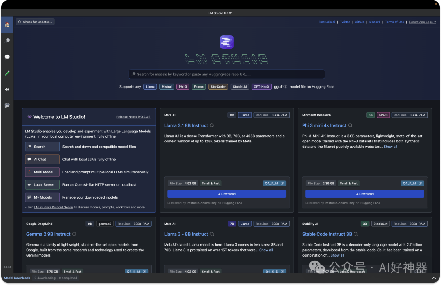This screenshot has height=285, width=441.
Task: Click the StarCoder tag under search bar
Action: click(218, 87)
